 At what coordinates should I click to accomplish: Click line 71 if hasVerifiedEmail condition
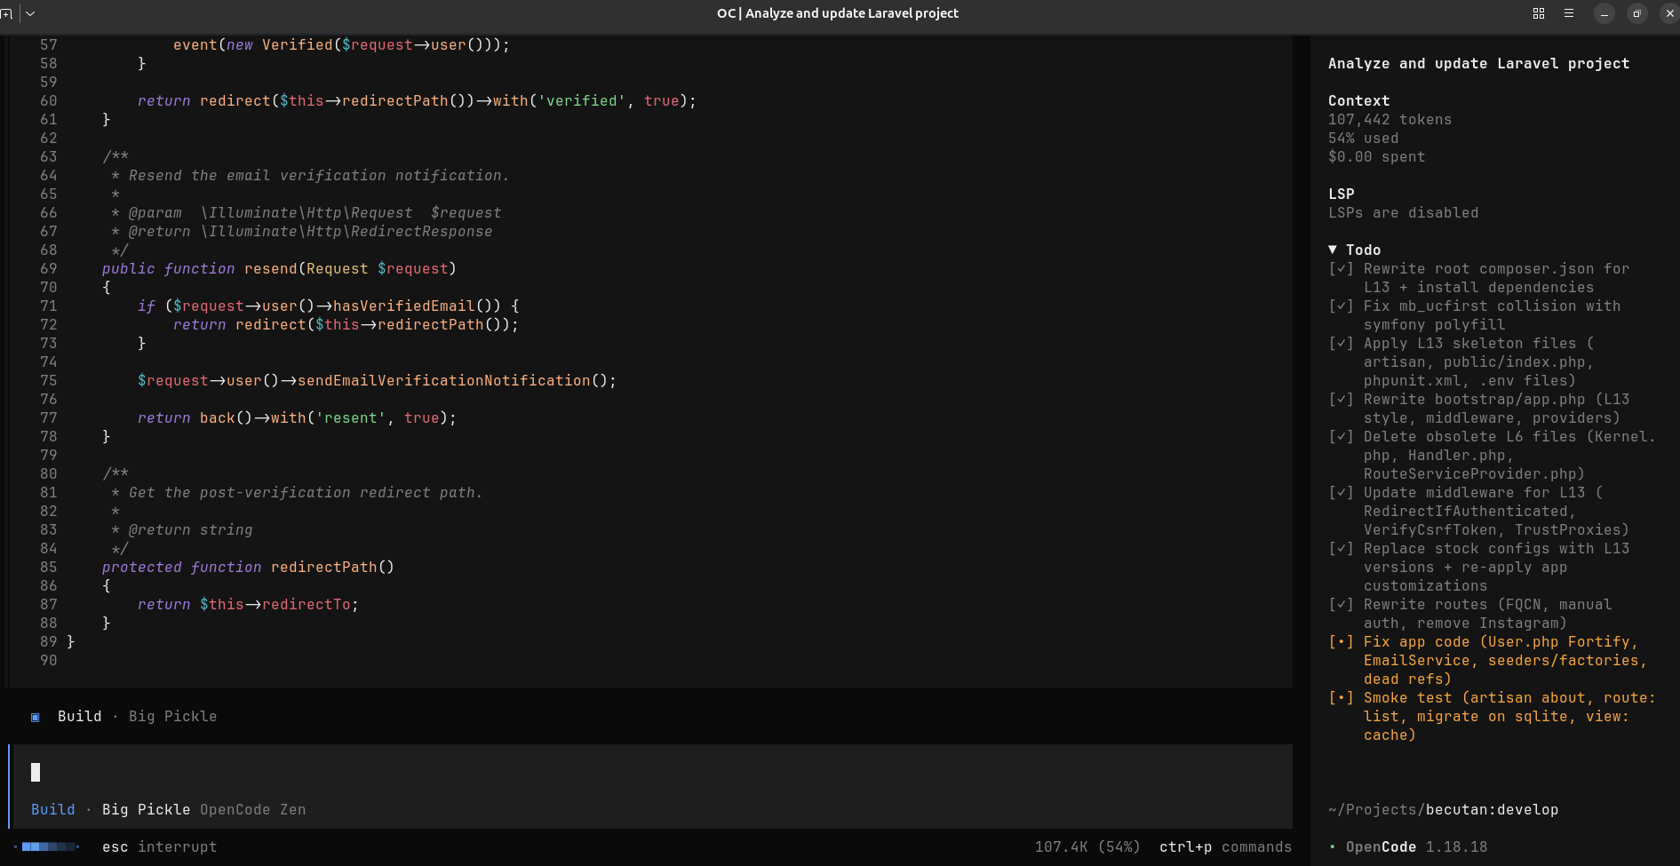[328, 306]
